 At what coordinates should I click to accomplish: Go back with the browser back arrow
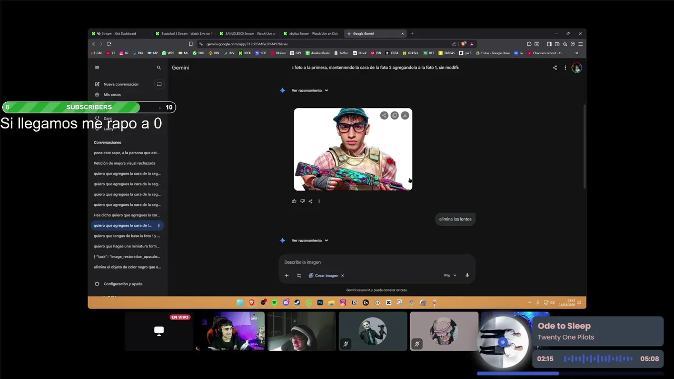pos(94,44)
